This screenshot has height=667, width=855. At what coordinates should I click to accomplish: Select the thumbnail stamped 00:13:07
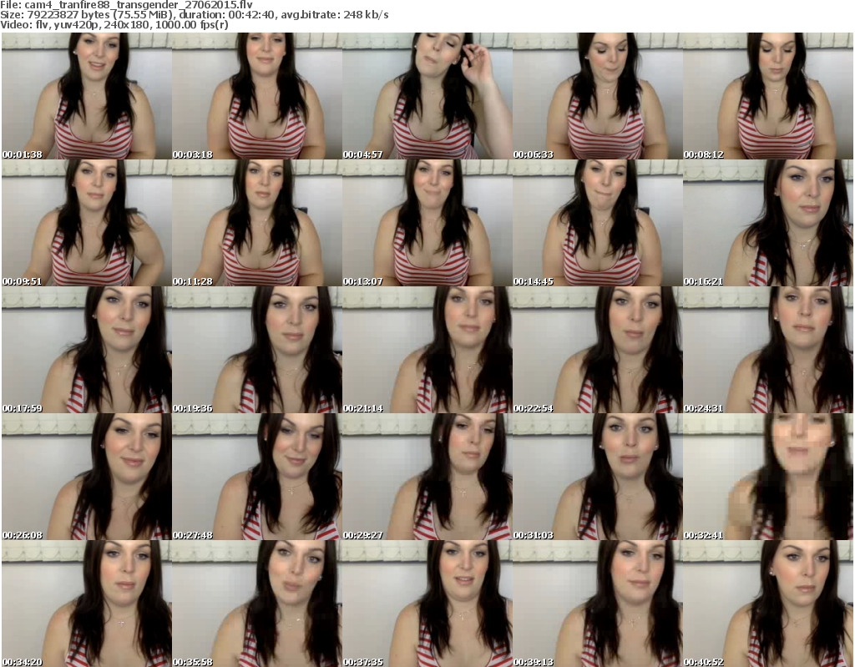[x=427, y=223]
